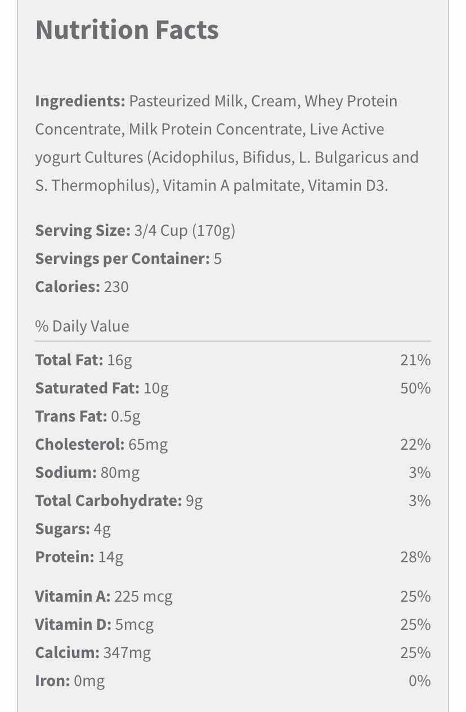This screenshot has width=466, height=712.
Task: Click the Trans Fat 0.5g row
Action: pyautogui.click(x=233, y=417)
